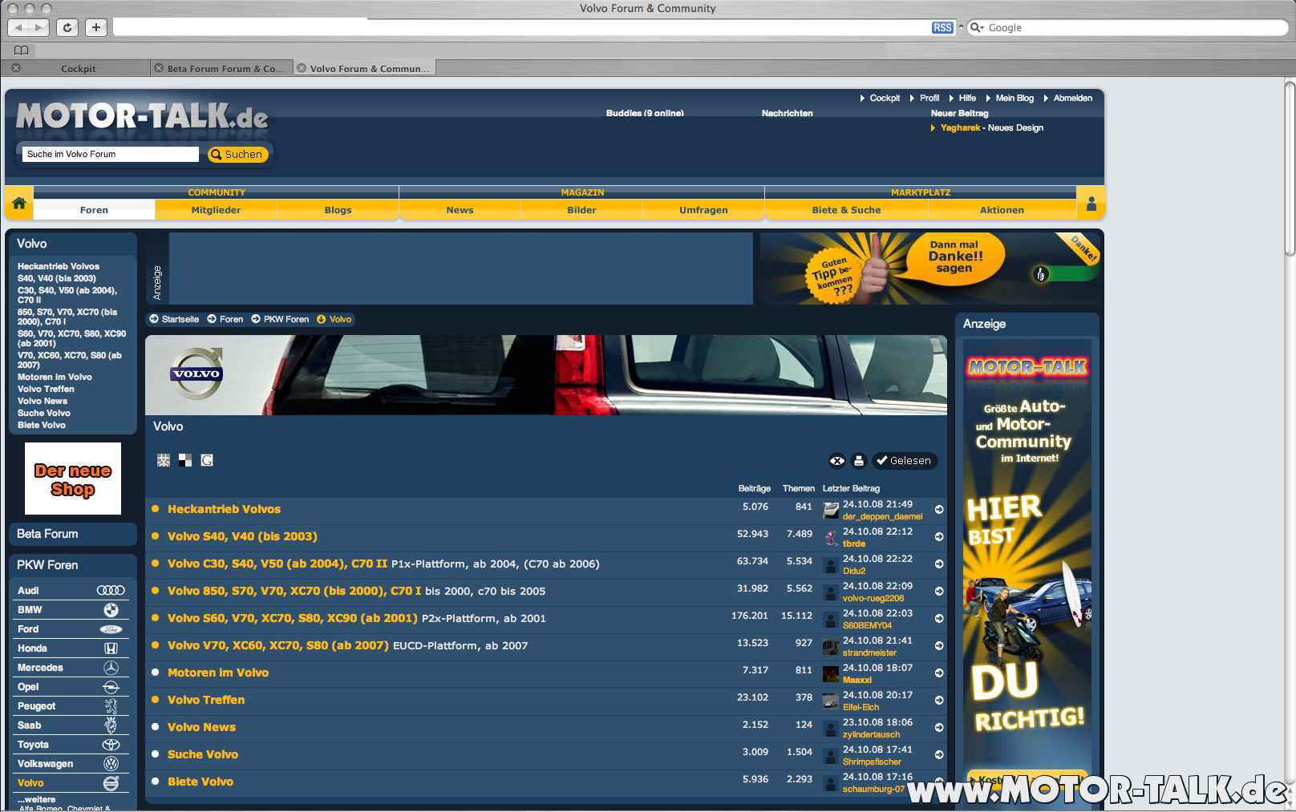The height and width of the screenshot is (812, 1296).
Task: Switch to the Cockpit browser tab
Action: tap(78, 68)
